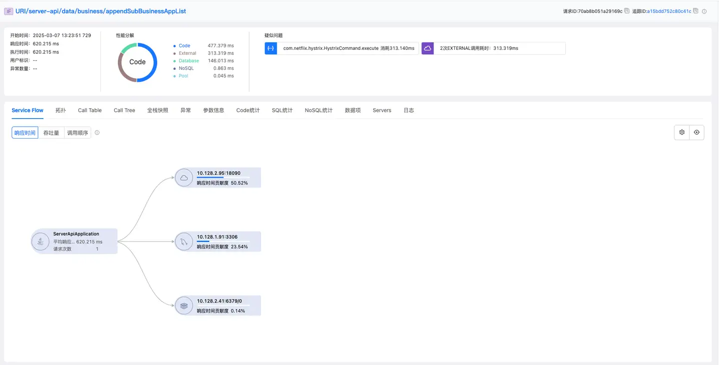Switch to 吞吐量 view mode
Viewport: 719px width, 365px height.
[51, 133]
